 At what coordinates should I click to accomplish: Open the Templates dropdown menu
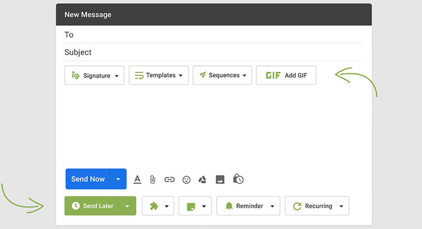[x=159, y=75]
